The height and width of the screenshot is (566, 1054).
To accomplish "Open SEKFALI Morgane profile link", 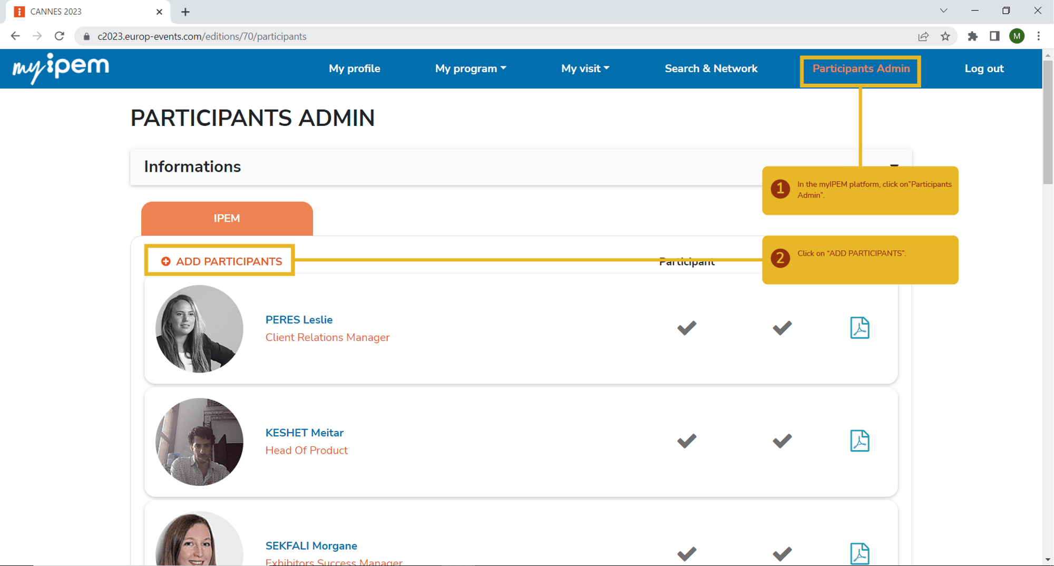I will 311,545.
